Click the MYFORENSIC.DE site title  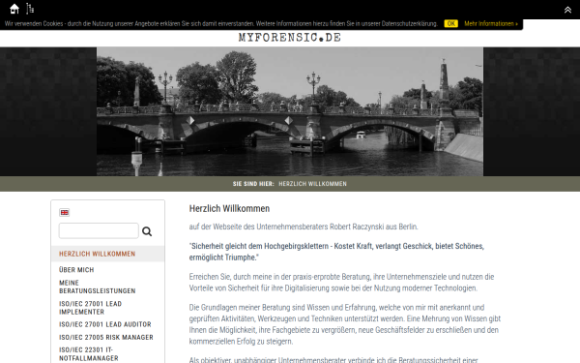click(x=290, y=38)
